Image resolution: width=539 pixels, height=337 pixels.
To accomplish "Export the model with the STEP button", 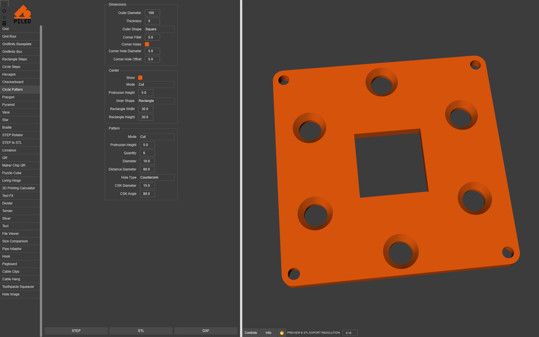I will (76, 331).
